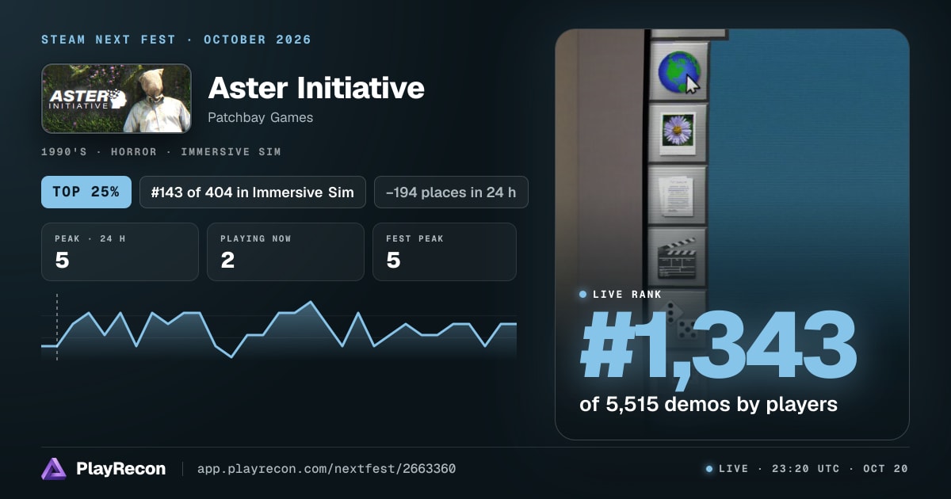The image size is (951, 499).
Task: Click the PlayRecon purple triangle logo
Action: pos(54,469)
